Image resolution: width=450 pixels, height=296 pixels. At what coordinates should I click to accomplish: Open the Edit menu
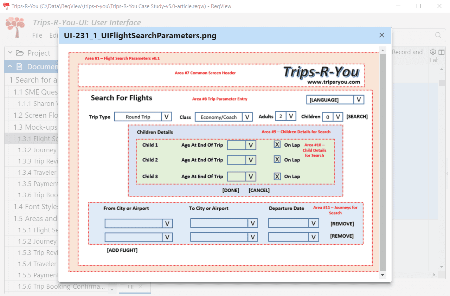54,35
